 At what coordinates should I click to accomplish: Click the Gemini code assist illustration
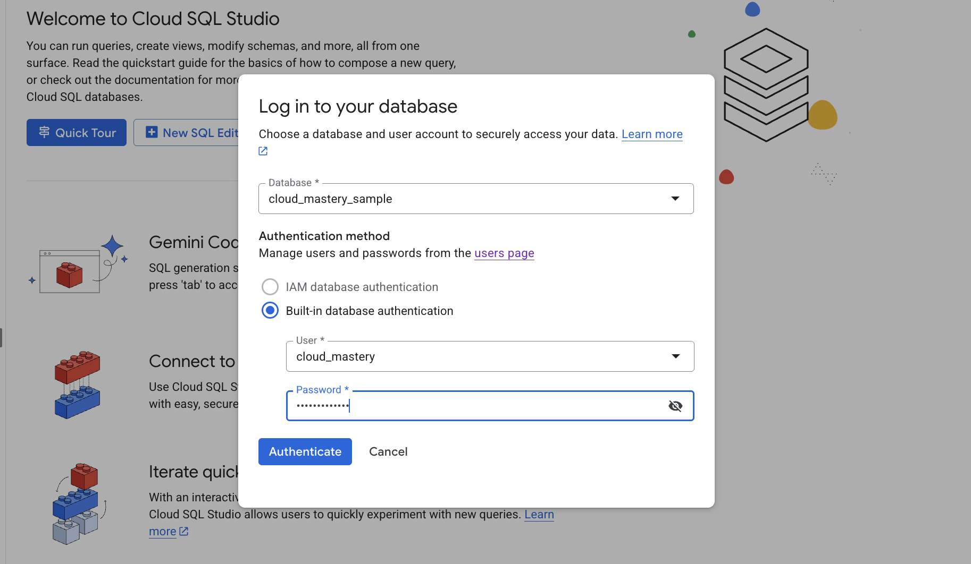[78, 264]
